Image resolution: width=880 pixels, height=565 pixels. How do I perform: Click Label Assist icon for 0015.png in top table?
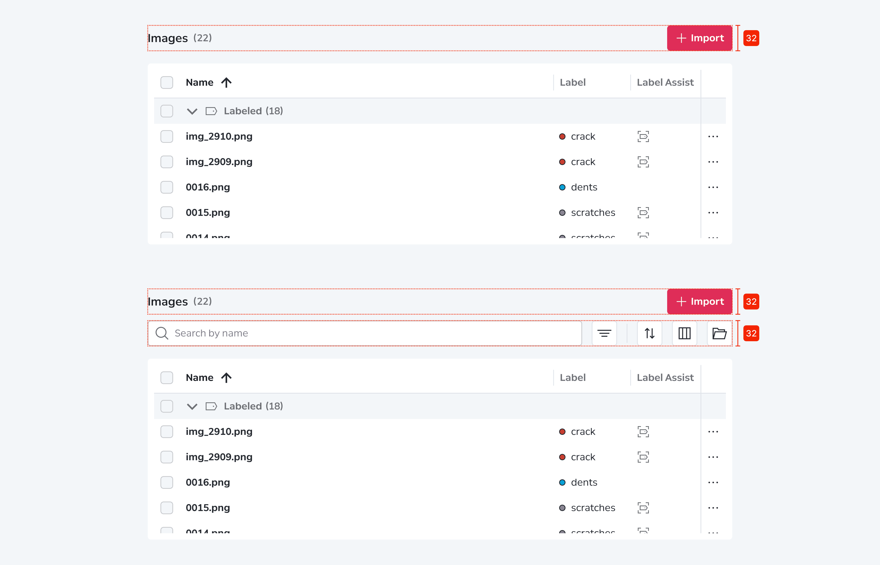[x=643, y=212]
